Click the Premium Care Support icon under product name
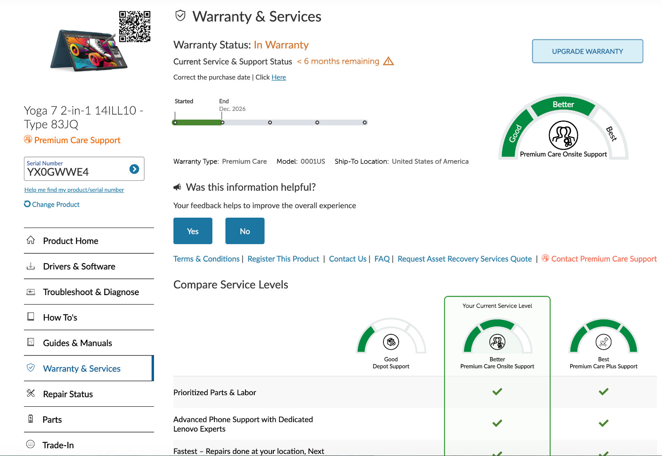 coord(28,139)
